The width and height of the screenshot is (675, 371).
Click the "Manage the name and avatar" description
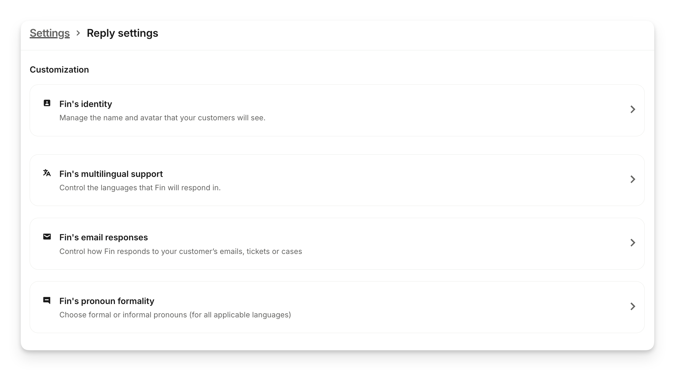pos(162,118)
